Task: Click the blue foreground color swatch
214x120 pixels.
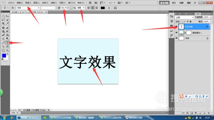Action: click(x=4, y=56)
